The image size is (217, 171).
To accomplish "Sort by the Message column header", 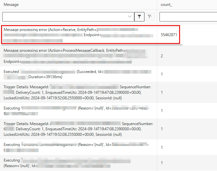I will 11,5.
